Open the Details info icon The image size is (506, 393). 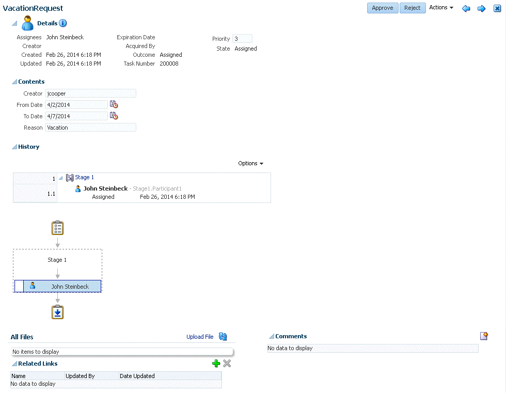click(x=63, y=23)
